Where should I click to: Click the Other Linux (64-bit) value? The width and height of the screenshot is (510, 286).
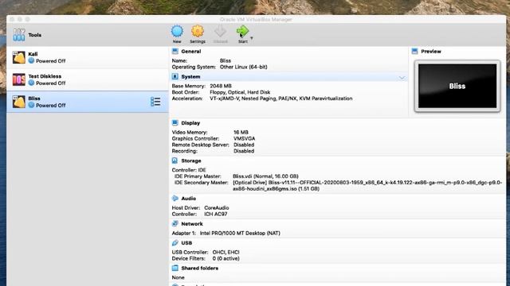coord(244,67)
